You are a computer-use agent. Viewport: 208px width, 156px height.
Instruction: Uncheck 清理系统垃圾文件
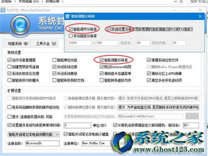149,60
